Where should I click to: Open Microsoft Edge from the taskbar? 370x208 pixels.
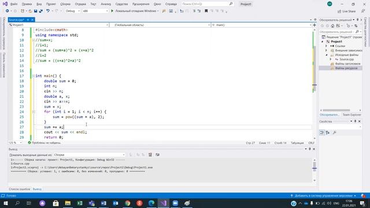pyautogui.click(x=151, y=203)
